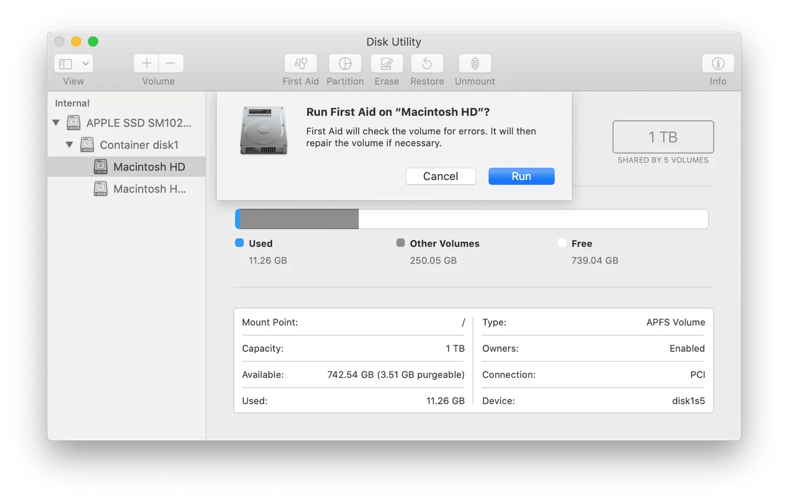Click the Used space legend marker
The image size is (789, 503).
pos(239,243)
